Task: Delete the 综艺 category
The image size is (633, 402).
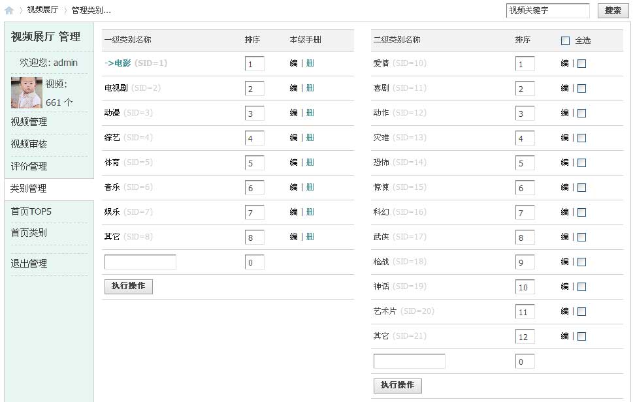Action: click(x=310, y=138)
